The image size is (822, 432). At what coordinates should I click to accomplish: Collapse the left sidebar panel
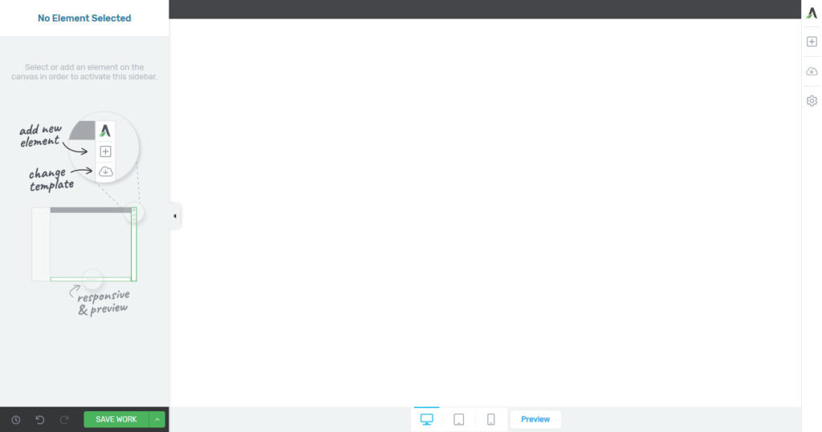[175, 216]
